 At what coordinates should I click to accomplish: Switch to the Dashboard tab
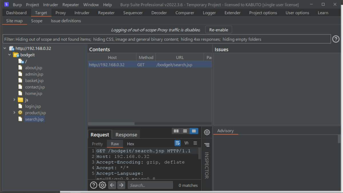point(16,13)
